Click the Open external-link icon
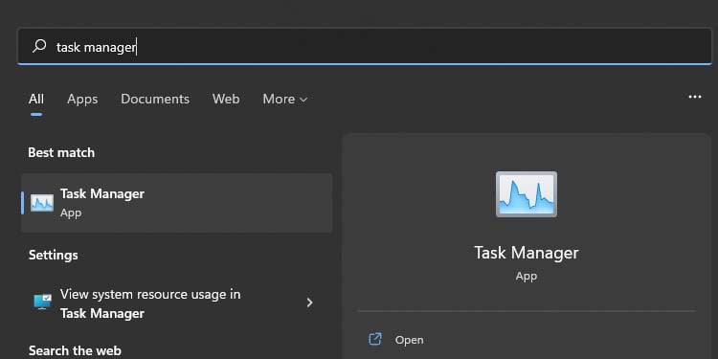The image size is (718, 359). point(375,339)
